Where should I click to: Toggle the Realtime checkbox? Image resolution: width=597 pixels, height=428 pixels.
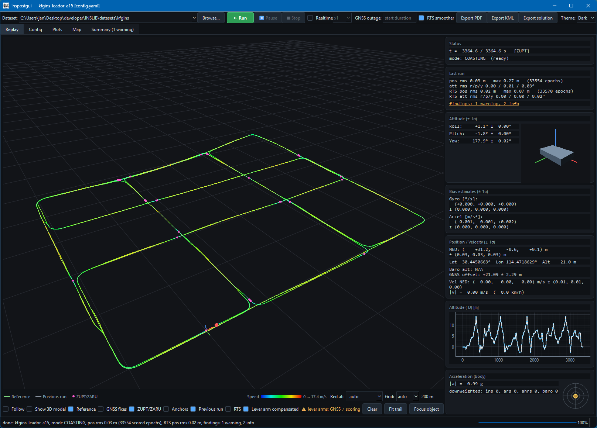[310, 18]
